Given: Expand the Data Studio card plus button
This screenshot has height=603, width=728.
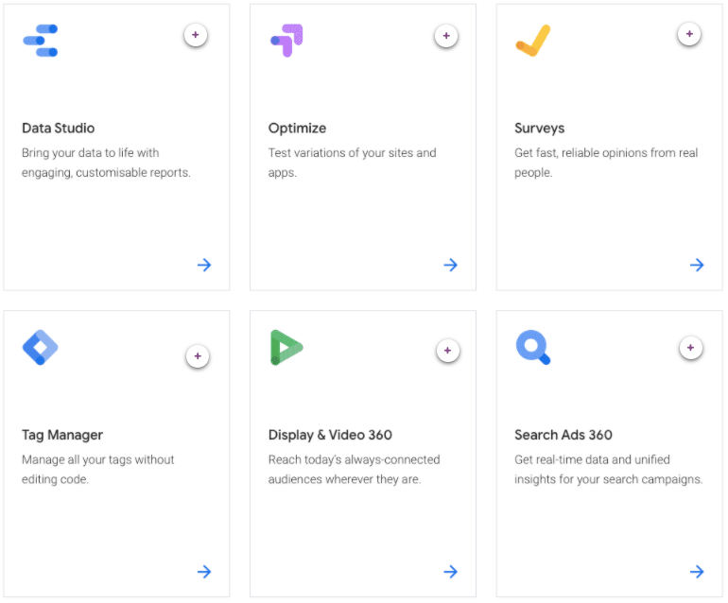Looking at the screenshot, I should (196, 35).
